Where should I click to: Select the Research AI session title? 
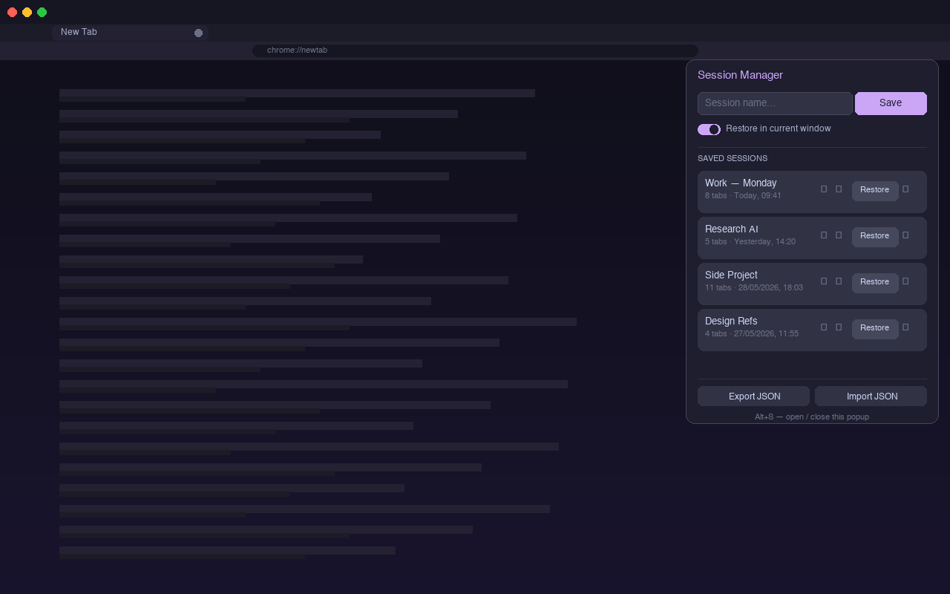[732, 229]
